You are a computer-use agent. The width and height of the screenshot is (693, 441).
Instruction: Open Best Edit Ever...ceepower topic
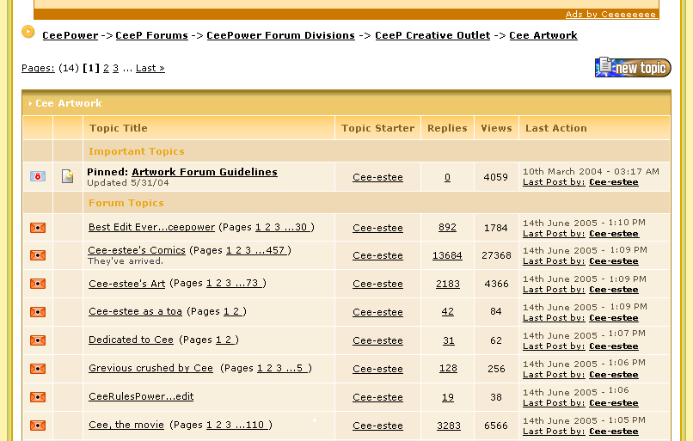tap(151, 227)
